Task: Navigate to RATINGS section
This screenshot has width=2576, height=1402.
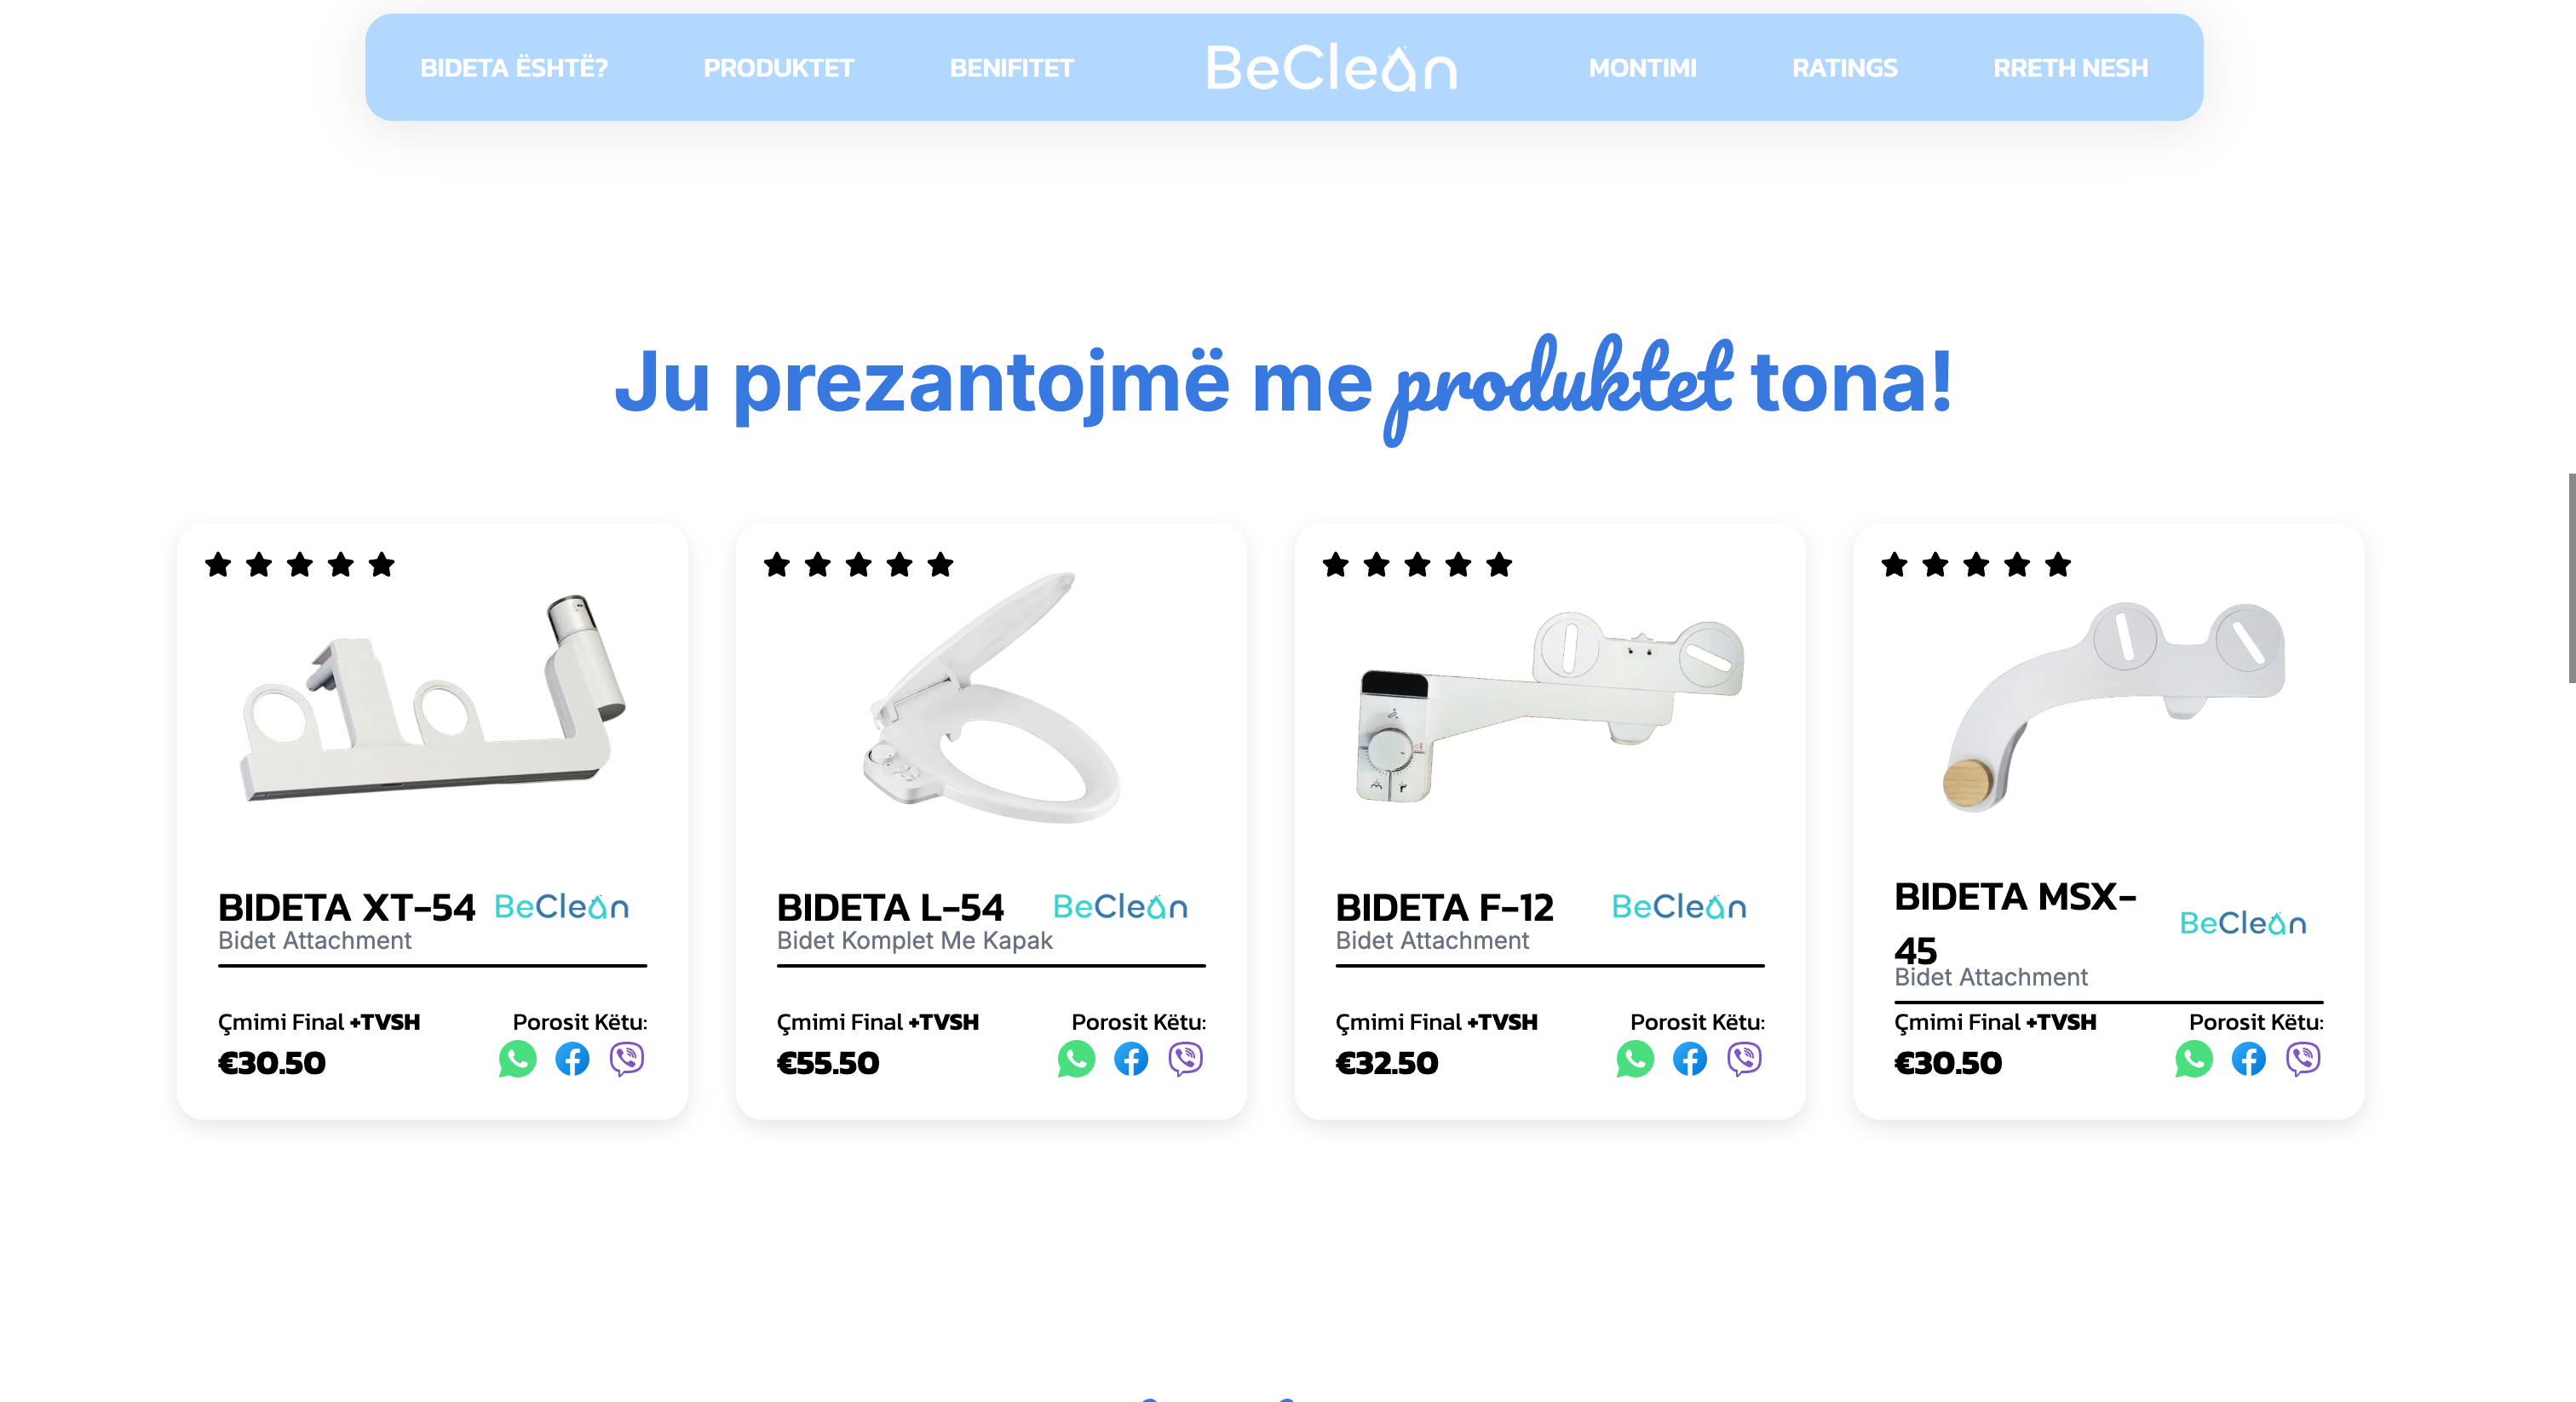Action: 1844,68
